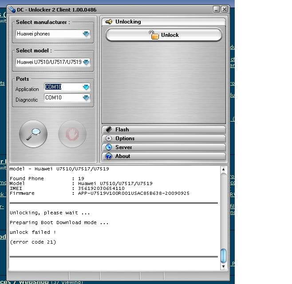
Task: Click the chip icon beside Flash
Action: tap(109, 130)
